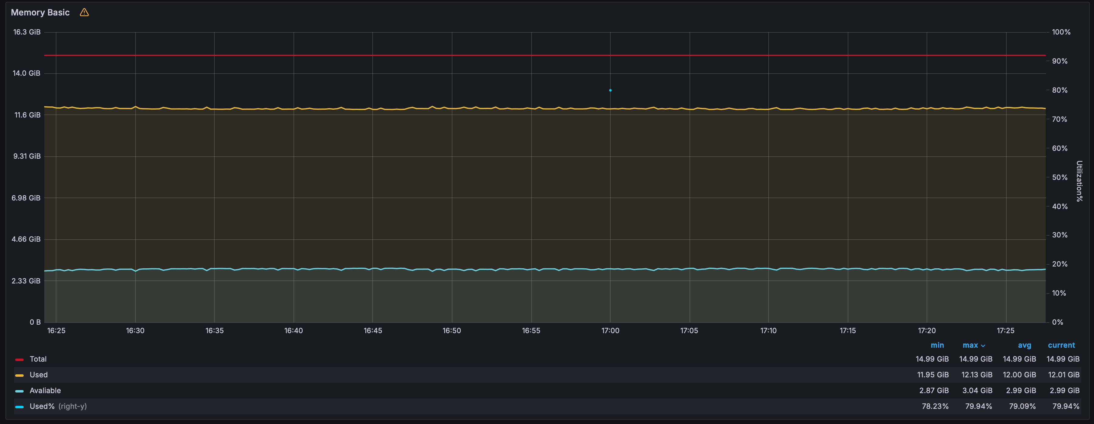The image size is (1094, 424).
Task: Toggle visibility of the Avaliable series
Action: 45,390
